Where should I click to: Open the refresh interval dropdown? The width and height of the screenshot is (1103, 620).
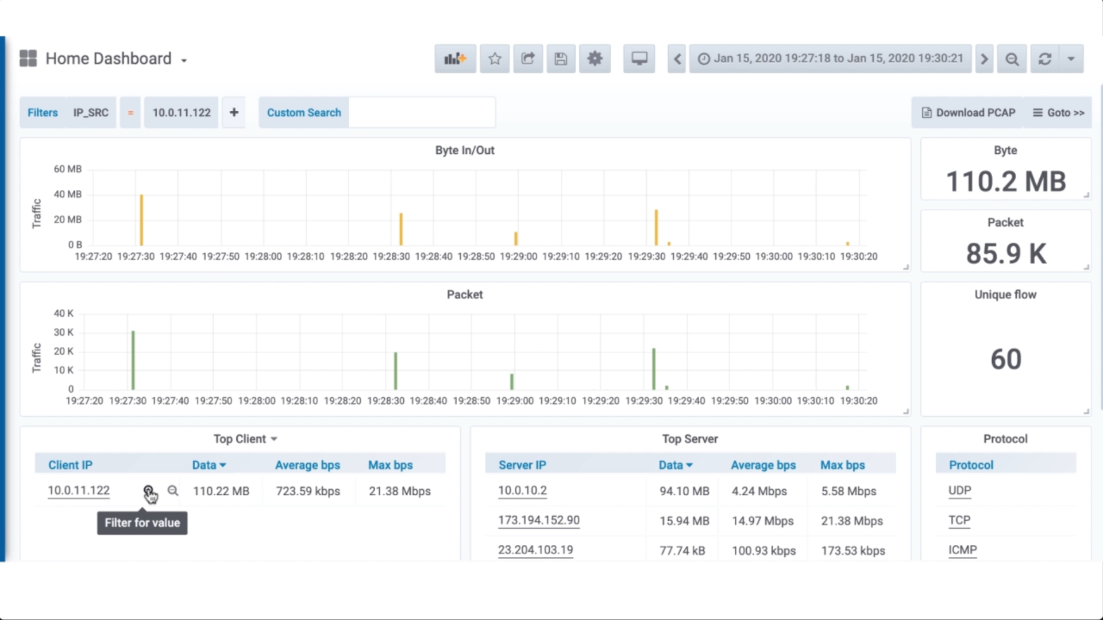pyautogui.click(x=1071, y=59)
